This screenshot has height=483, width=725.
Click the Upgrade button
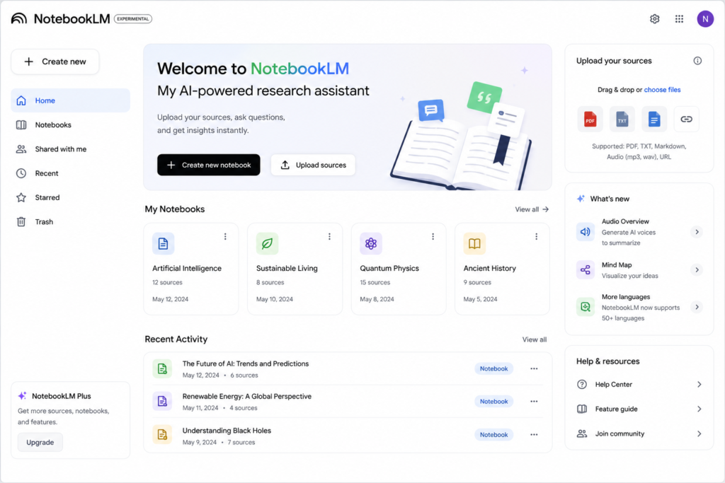[x=40, y=443]
